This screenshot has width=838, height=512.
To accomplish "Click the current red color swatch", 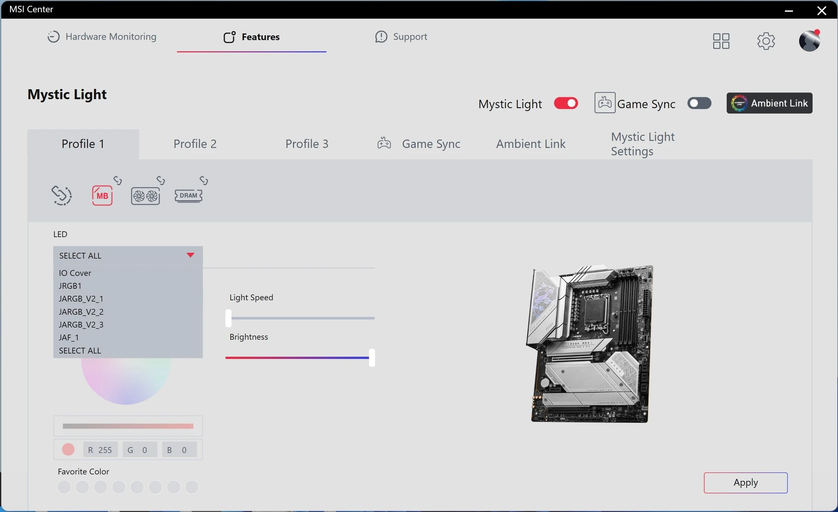I will [68, 450].
